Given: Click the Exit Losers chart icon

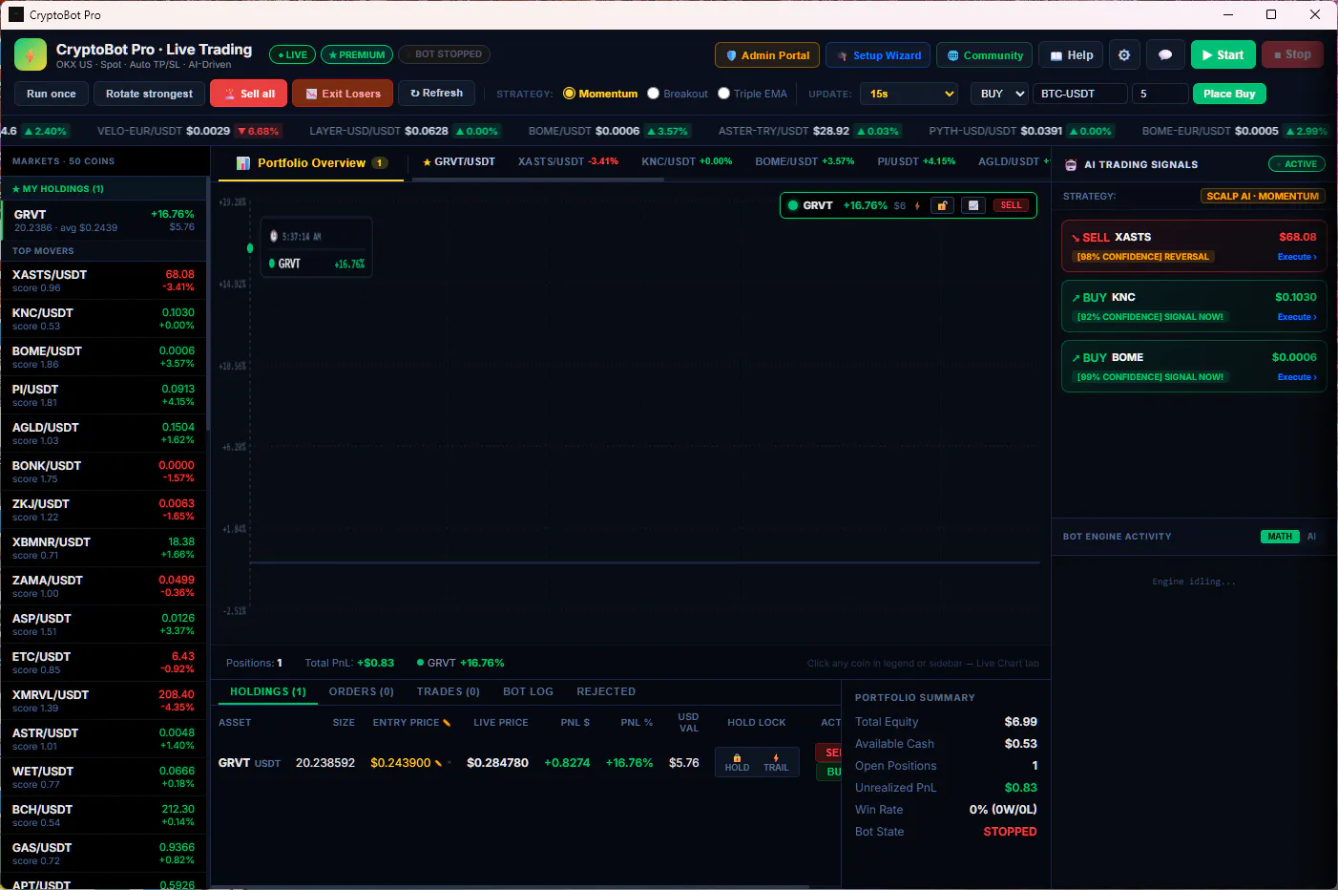Looking at the screenshot, I should [x=311, y=94].
